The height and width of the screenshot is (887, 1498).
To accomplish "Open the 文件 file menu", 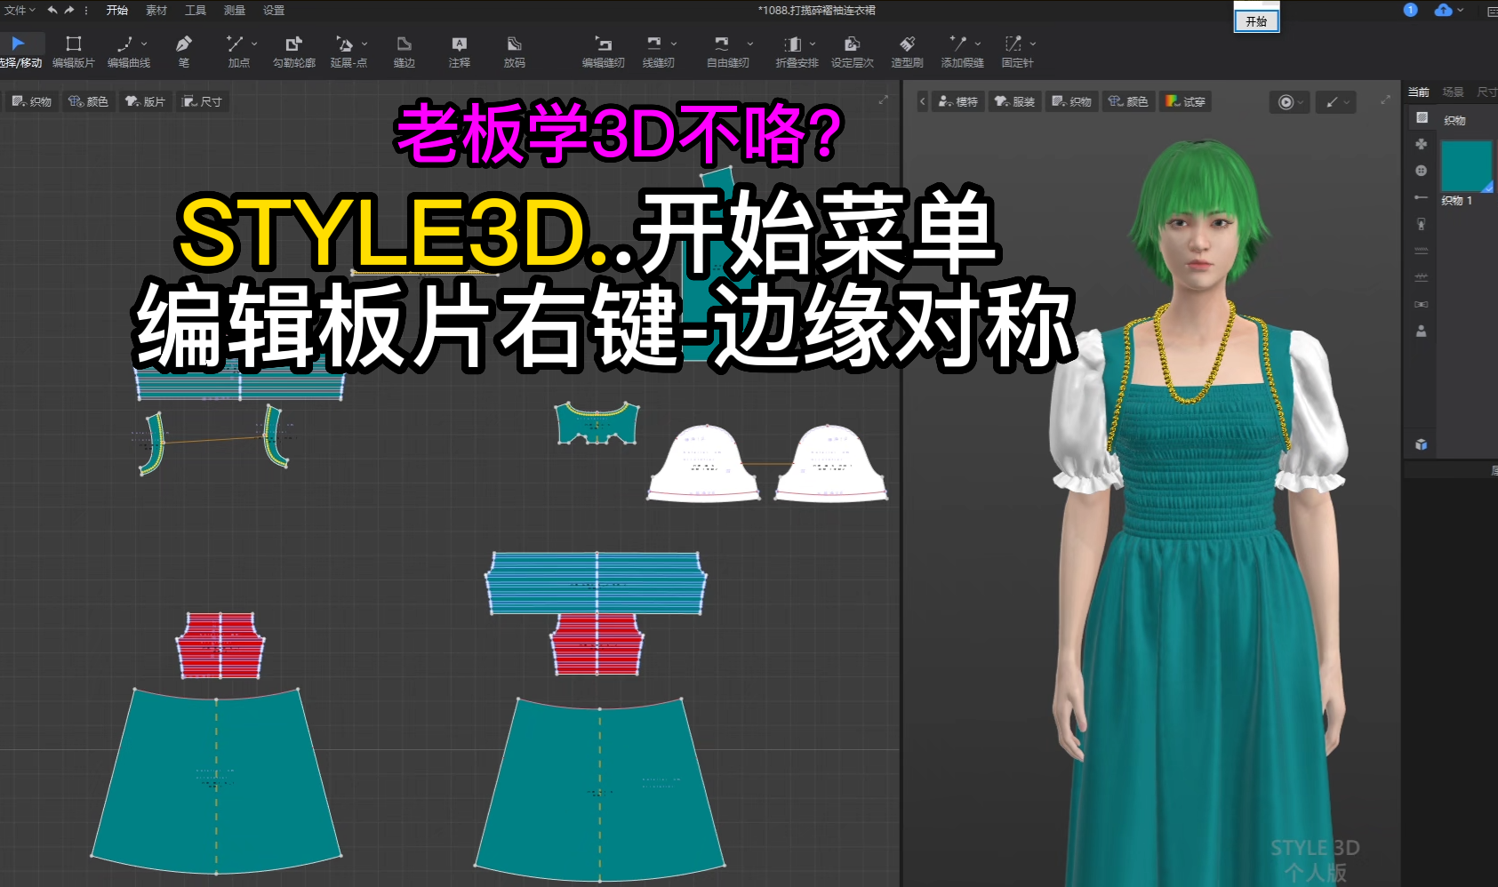I will click(x=20, y=10).
